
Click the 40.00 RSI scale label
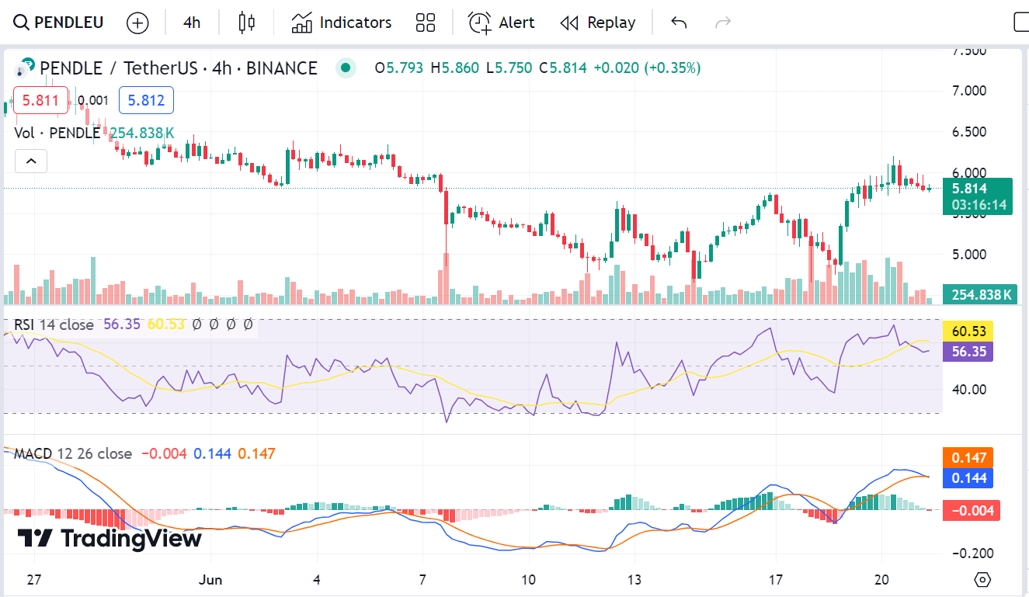pyautogui.click(x=969, y=389)
